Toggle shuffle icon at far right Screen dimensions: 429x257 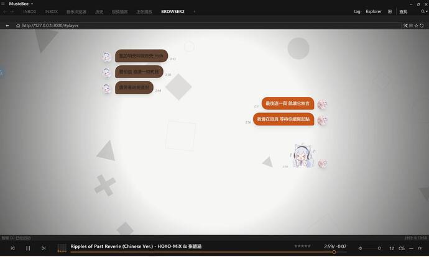(420, 248)
